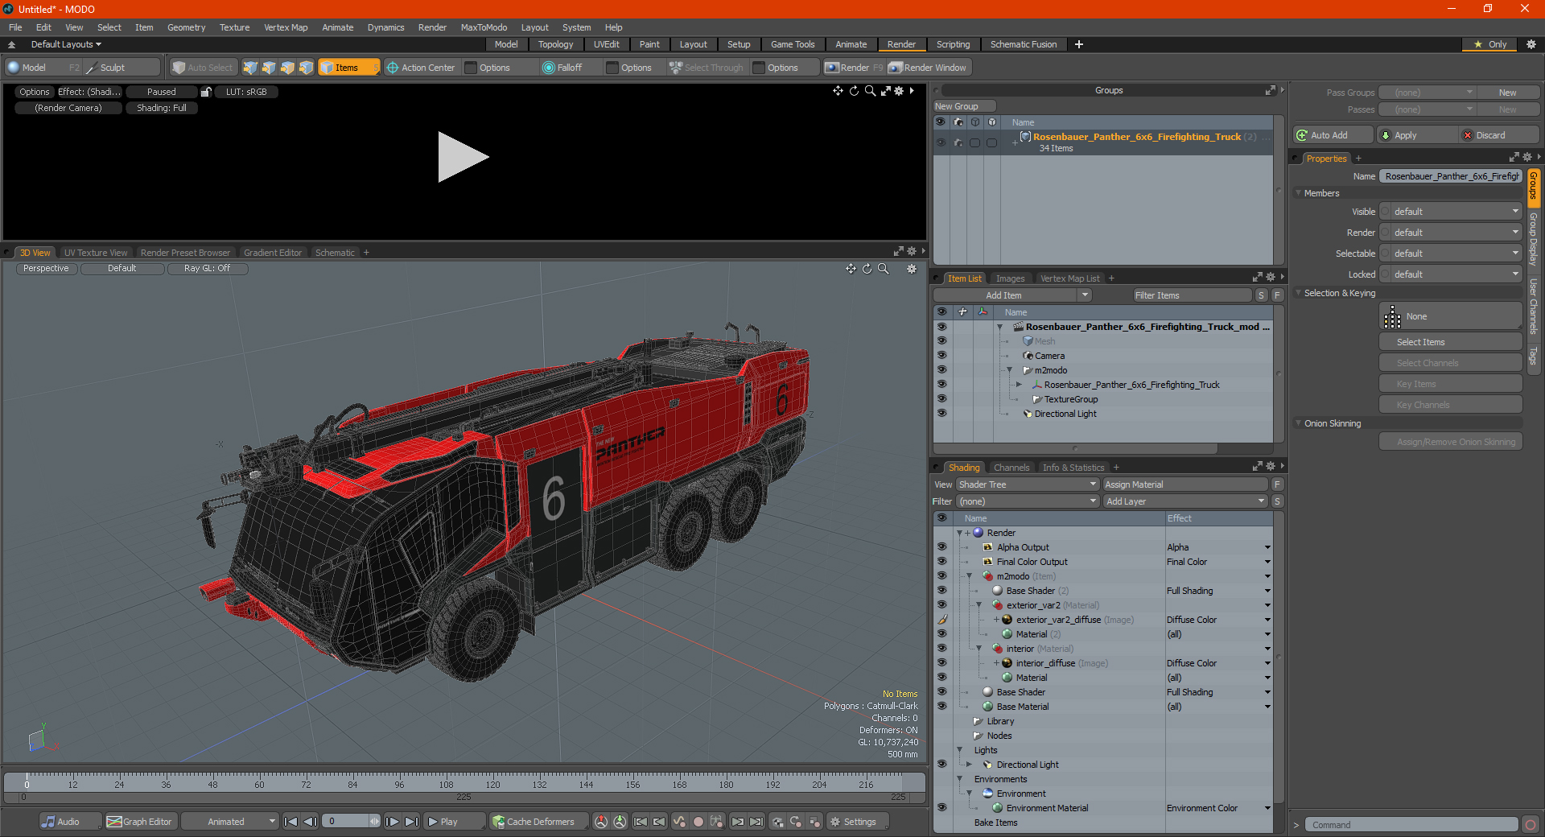
Task: Select Materials selection mode cube icon
Action: coord(306,68)
